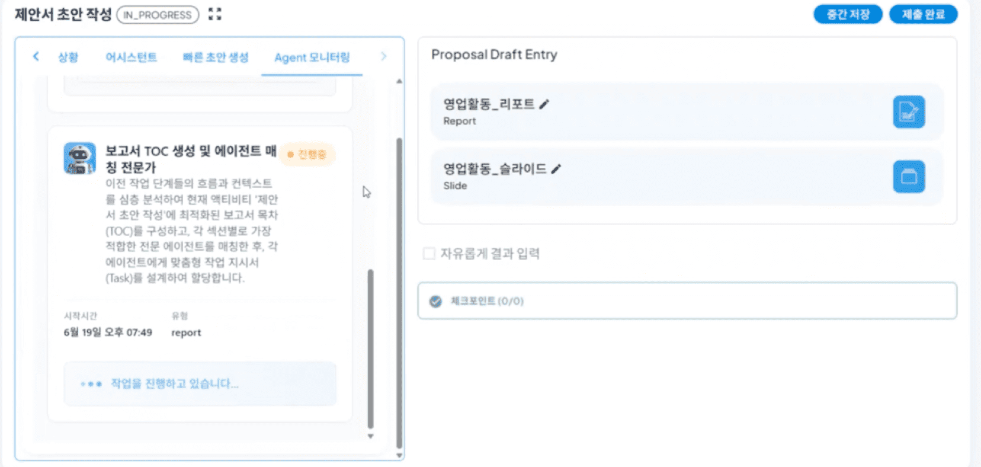981x467 pixels.
Task: Expand the 체크포인트 (0/0) section
Action: click(x=687, y=301)
